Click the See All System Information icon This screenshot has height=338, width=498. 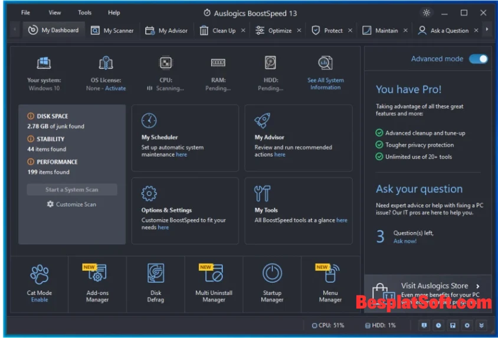[325, 63]
